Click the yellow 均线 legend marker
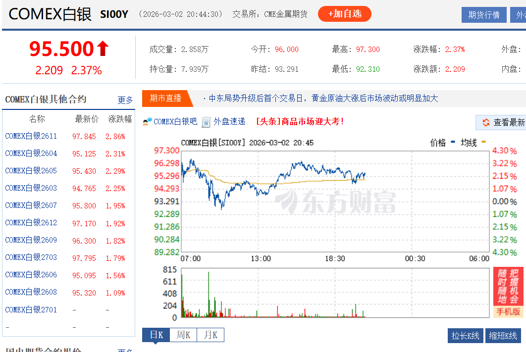This screenshot has height=352, width=526. click(483, 143)
